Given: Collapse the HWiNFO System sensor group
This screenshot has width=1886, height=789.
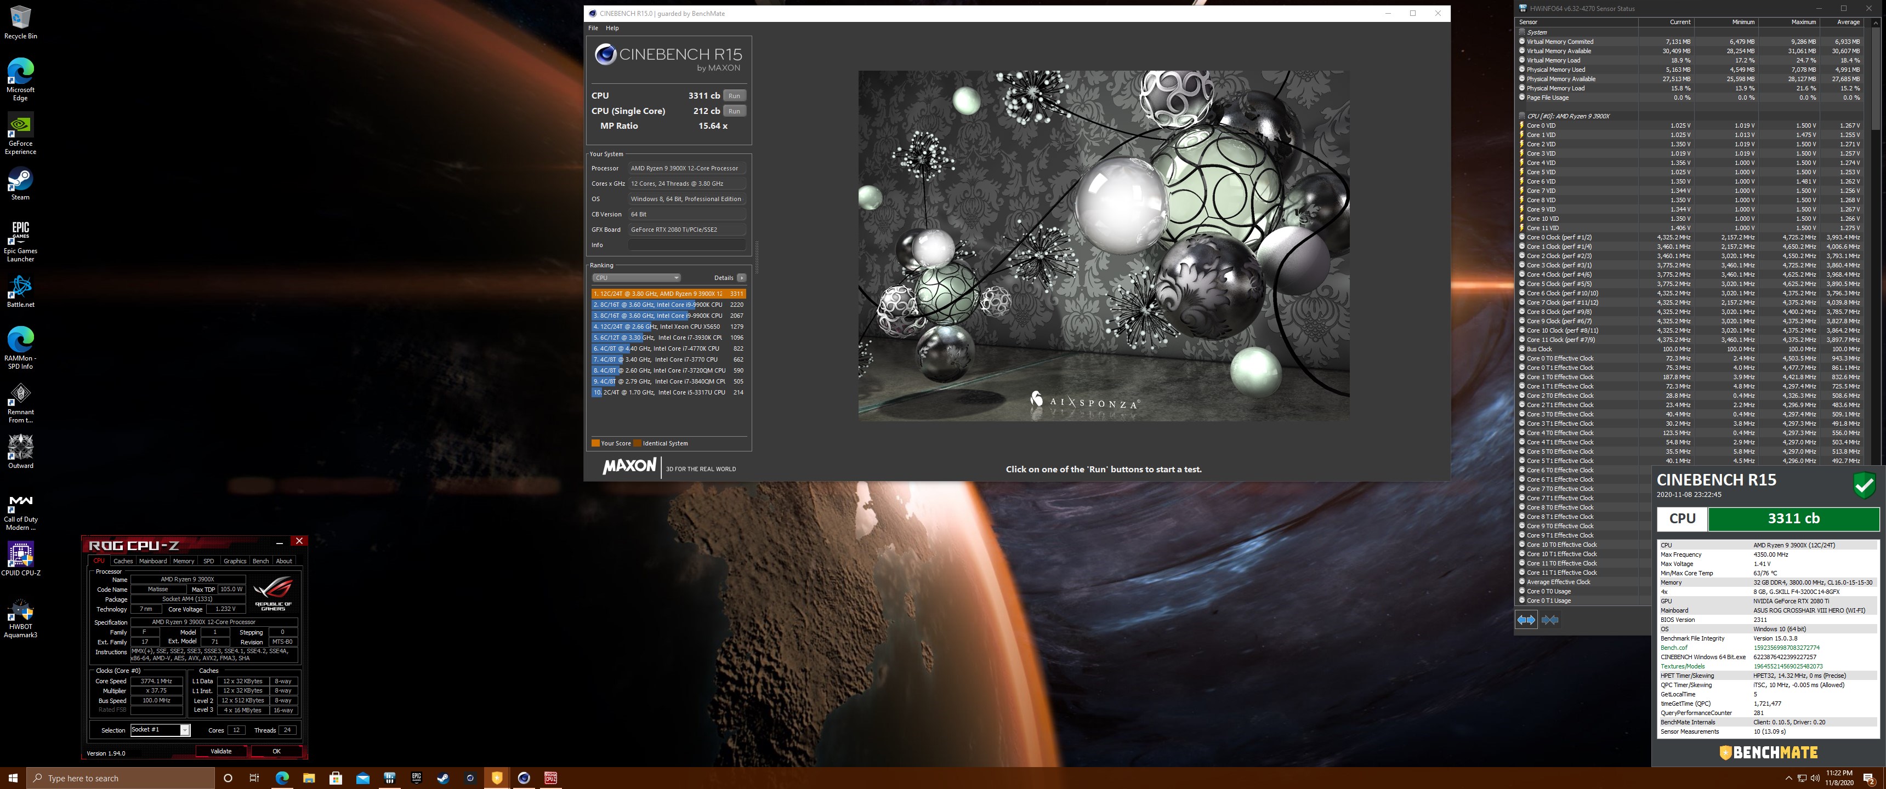Looking at the screenshot, I should click(x=1523, y=32).
